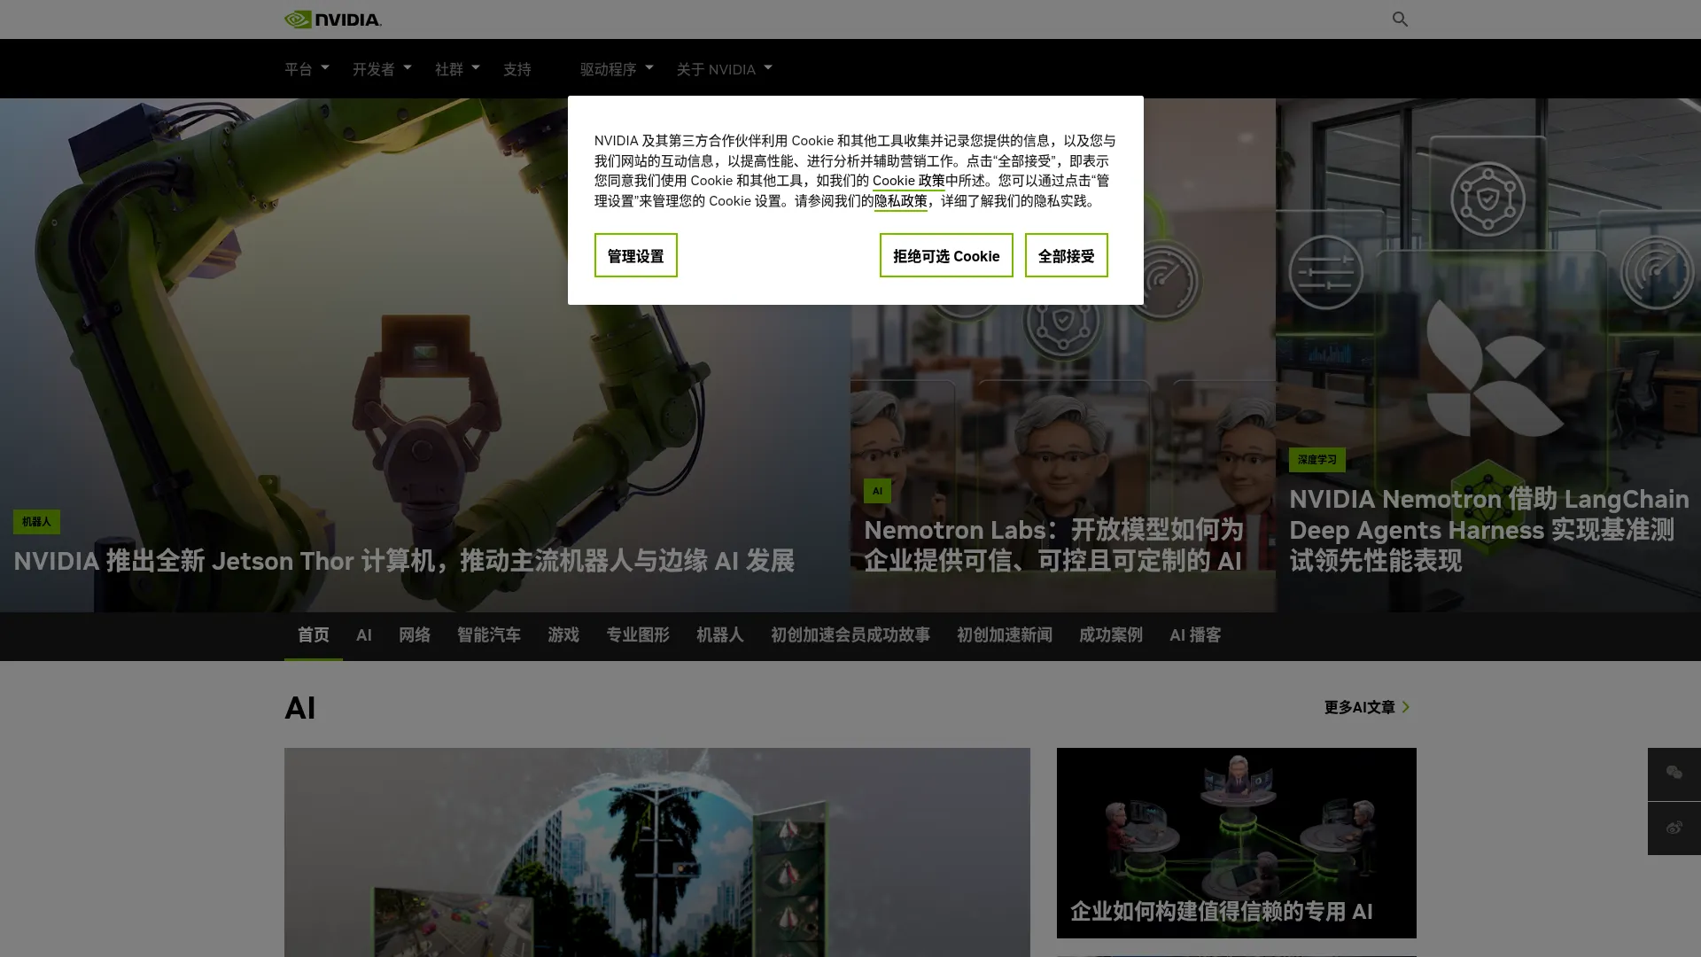The image size is (1701, 957).
Task: Open the 成功案例 tab
Action: pyautogui.click(x=1111, y=635)
